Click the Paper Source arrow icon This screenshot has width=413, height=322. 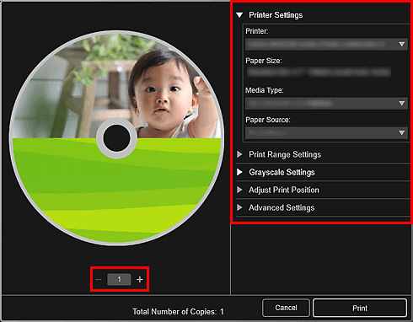[x=402, y=132]
